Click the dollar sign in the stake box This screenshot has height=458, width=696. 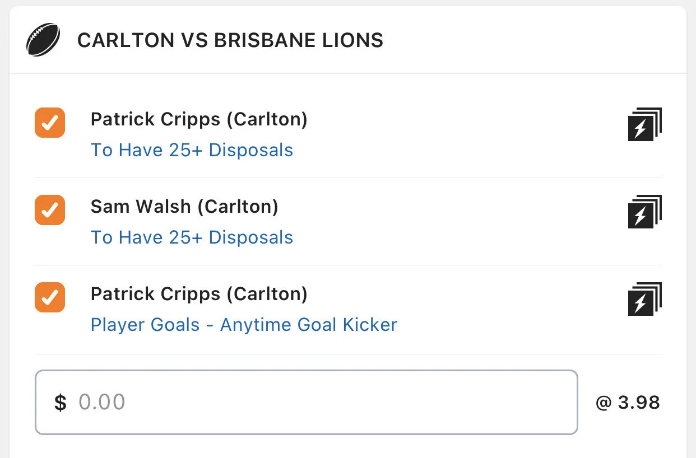coord(60,403)
